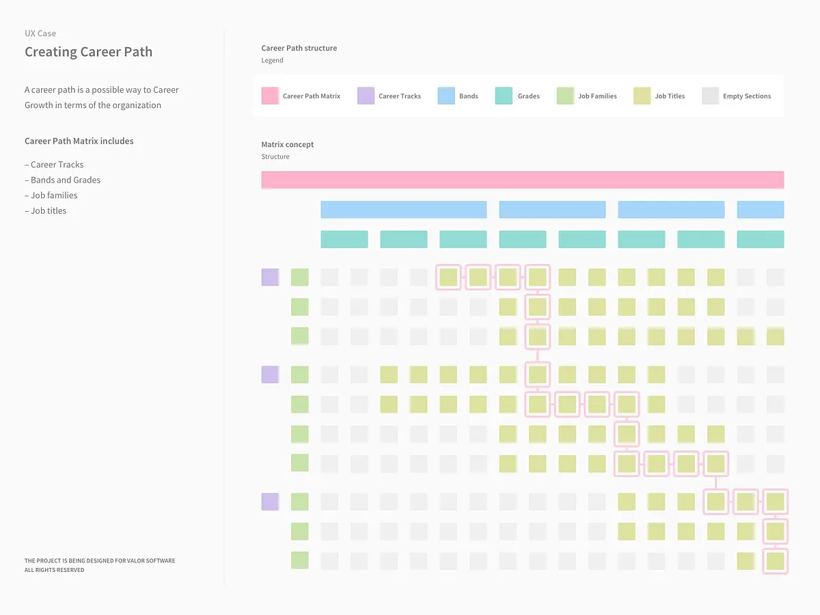820x615 pixels.
Task: Click the 'Legend' subheading
Action: tap(272, 60)
